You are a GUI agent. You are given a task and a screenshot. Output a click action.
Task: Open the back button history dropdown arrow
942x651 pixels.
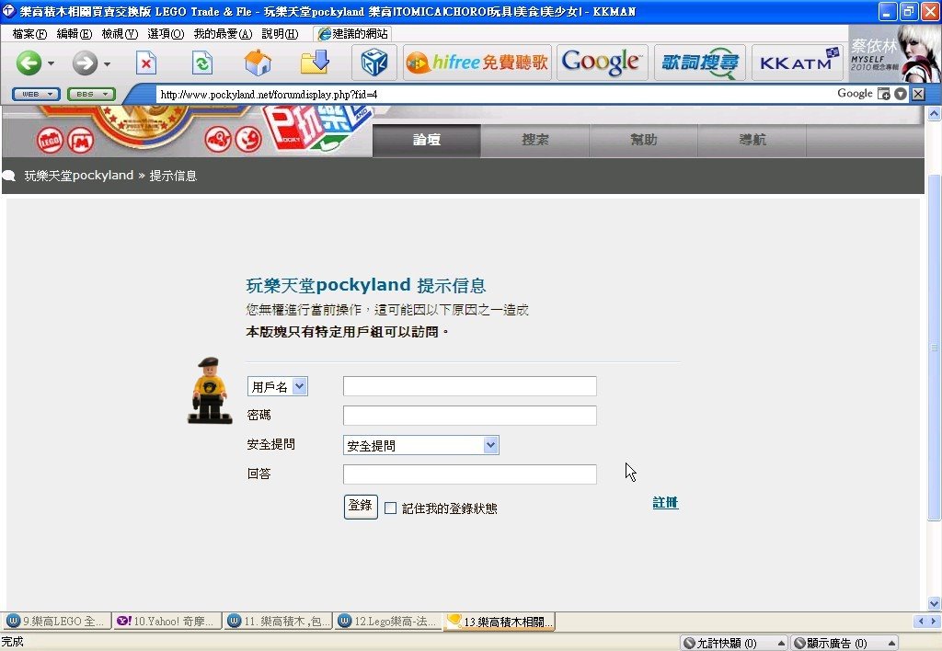pyautogui.click(x=52, y=63)
